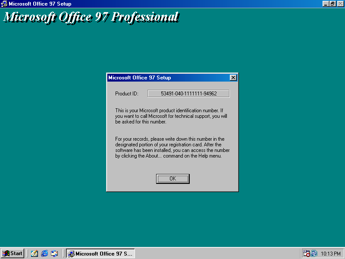
Task: Close the main Setup background window
Action: (340, 4)
